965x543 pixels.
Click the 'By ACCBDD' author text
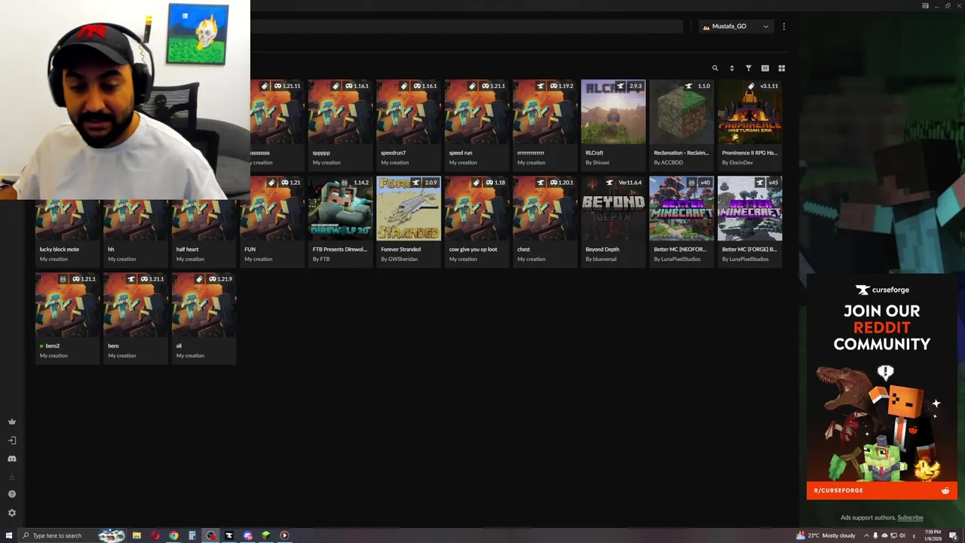point(668,162)
